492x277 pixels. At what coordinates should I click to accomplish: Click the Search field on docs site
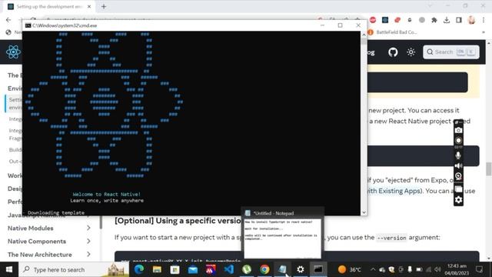tap(451, 52)
